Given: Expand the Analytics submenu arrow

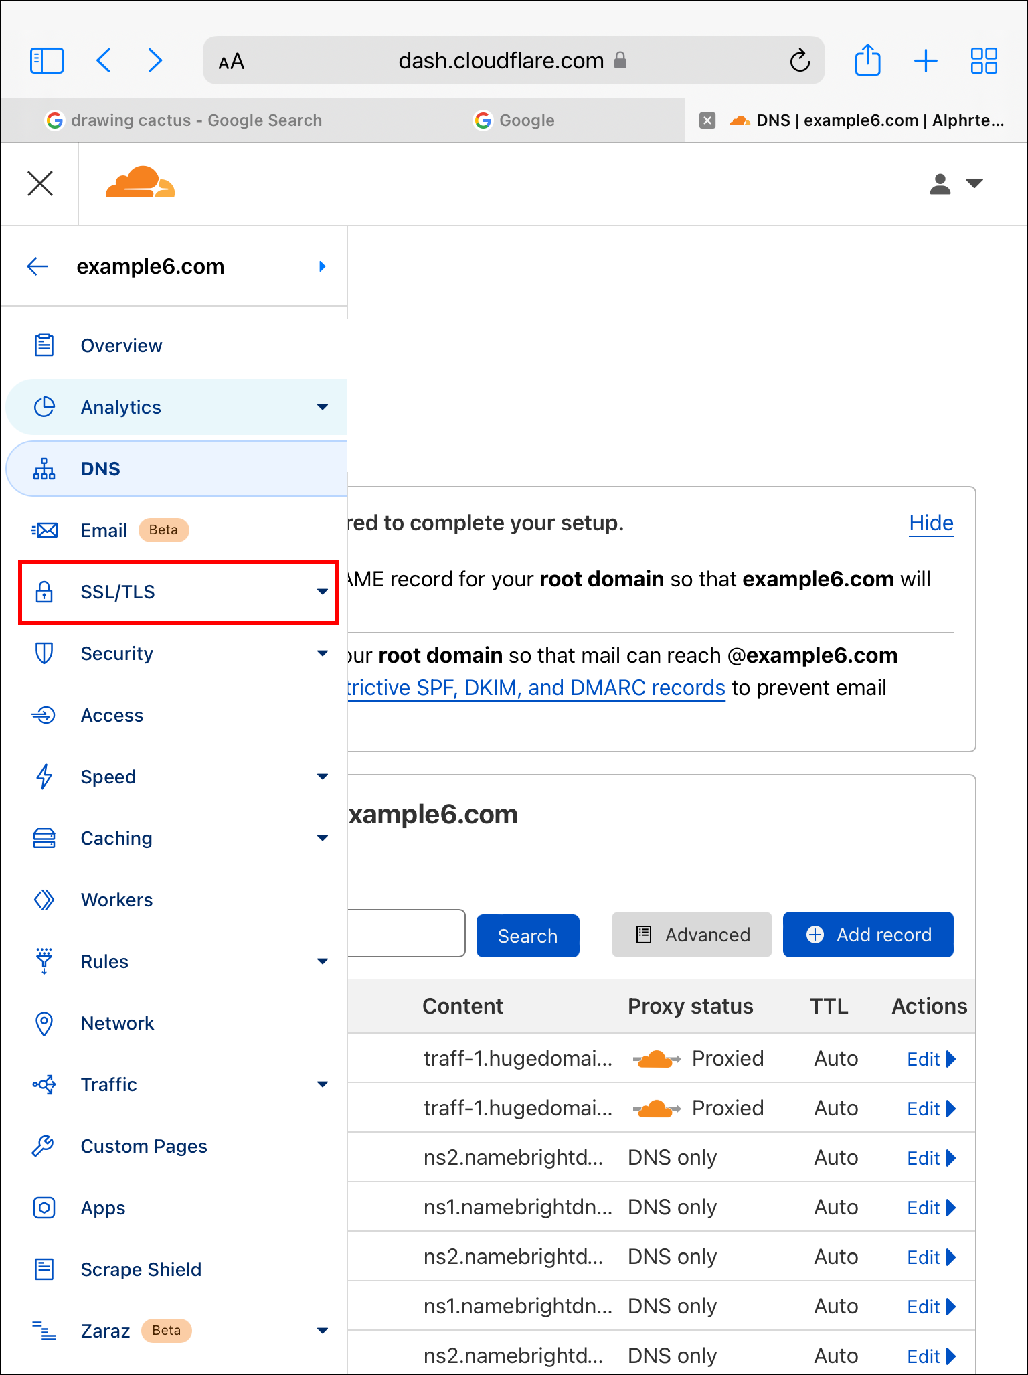Looking at the screenshot, I should [x=323, y=407].
